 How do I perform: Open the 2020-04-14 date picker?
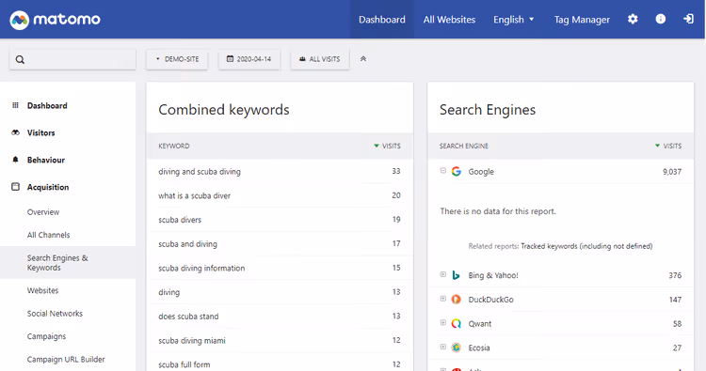point(249,59)
